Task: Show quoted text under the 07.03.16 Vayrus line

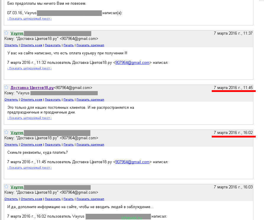Action: click(x=30, y=19)
